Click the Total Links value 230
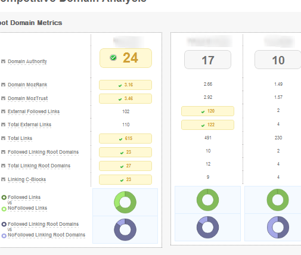The width and height of the screenshot is (301, 255). tap(278, 138)
